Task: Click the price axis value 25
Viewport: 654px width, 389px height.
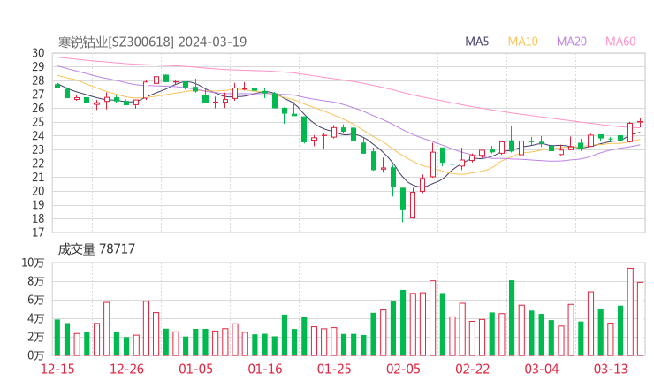Action: 38,122
